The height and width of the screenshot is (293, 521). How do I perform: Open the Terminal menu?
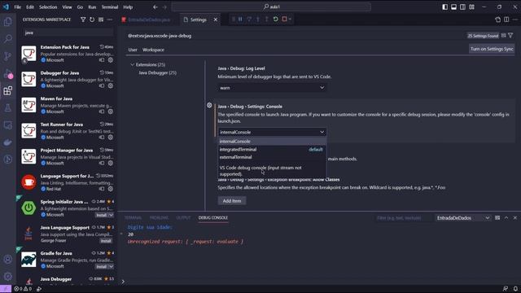click(x=110, y=7)
